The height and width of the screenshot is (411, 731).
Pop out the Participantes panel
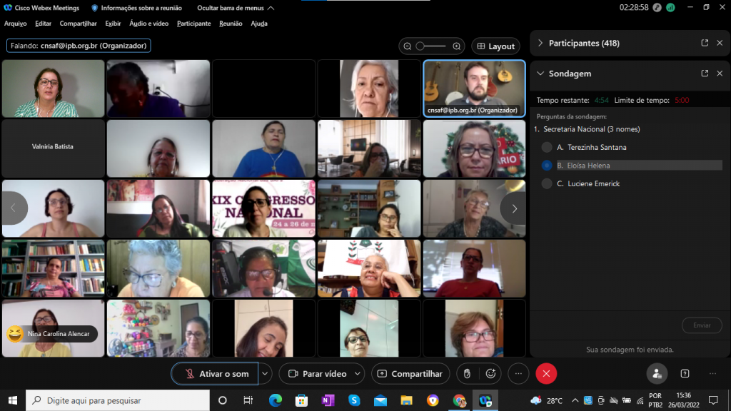(705, 43)
